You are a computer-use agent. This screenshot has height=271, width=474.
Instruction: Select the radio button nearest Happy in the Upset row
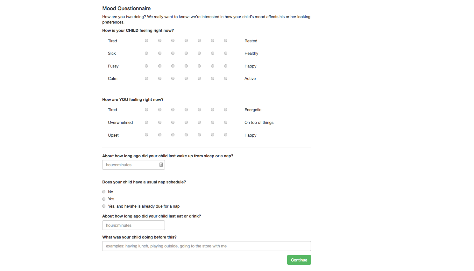click(226, 135)
